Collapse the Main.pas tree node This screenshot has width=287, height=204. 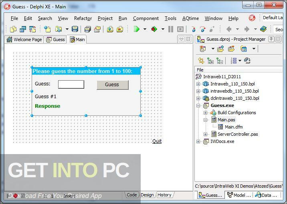click(x=205, y=120)
